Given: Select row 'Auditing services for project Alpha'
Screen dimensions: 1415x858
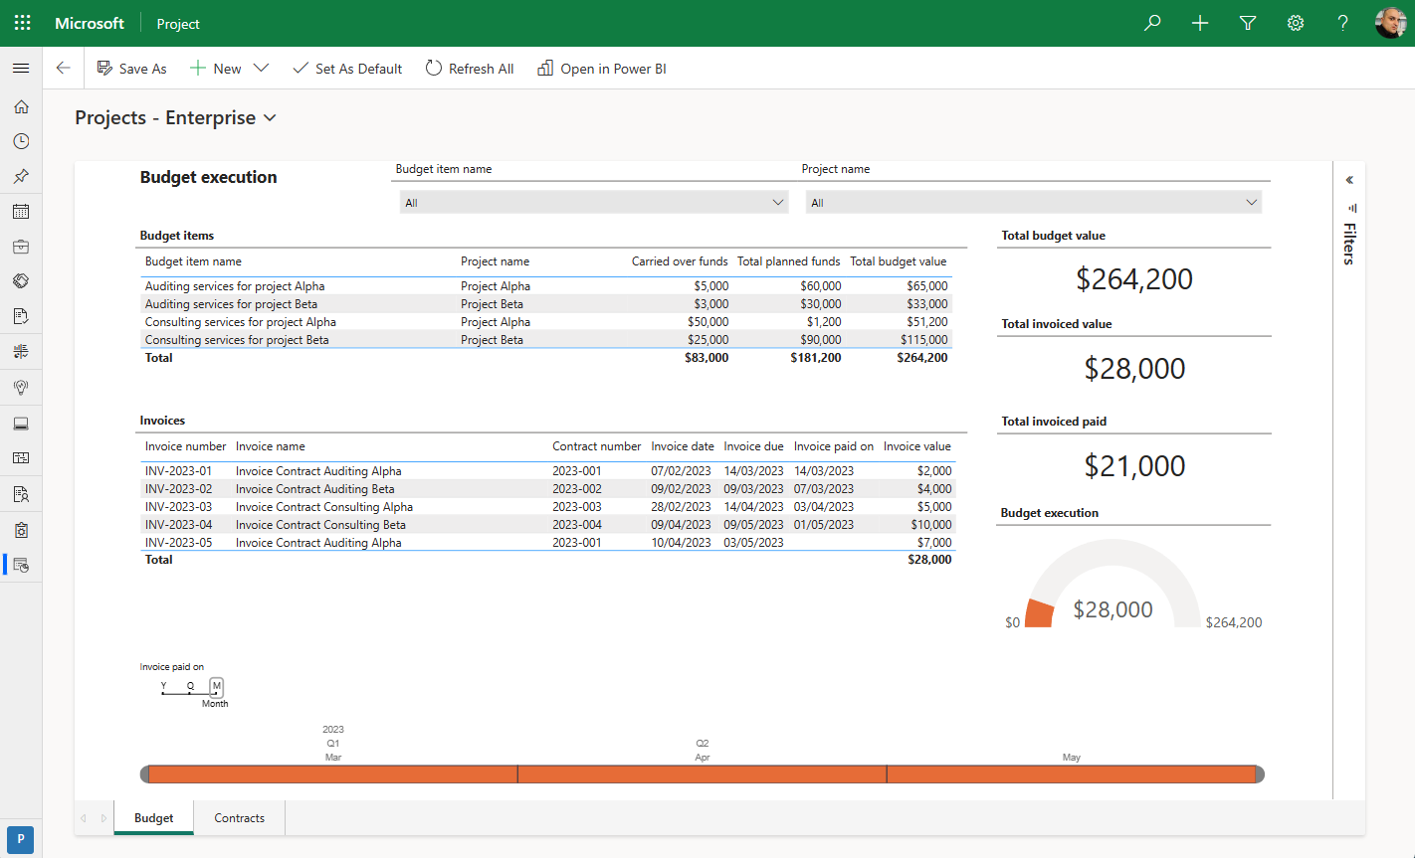Looking at the screenshot, I should (546, 286).
